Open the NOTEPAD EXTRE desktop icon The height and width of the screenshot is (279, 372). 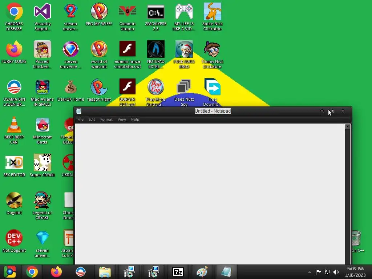tap(155, 54)
